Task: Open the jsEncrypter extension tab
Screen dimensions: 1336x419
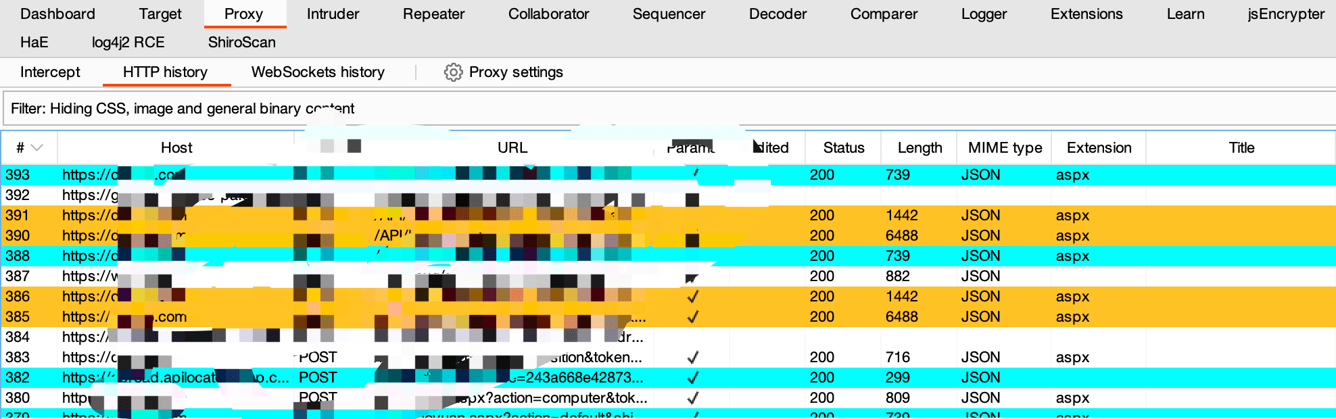Action: click(1286, 14)
